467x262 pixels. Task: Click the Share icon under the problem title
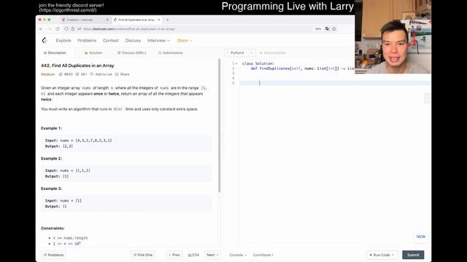(117, 74)
